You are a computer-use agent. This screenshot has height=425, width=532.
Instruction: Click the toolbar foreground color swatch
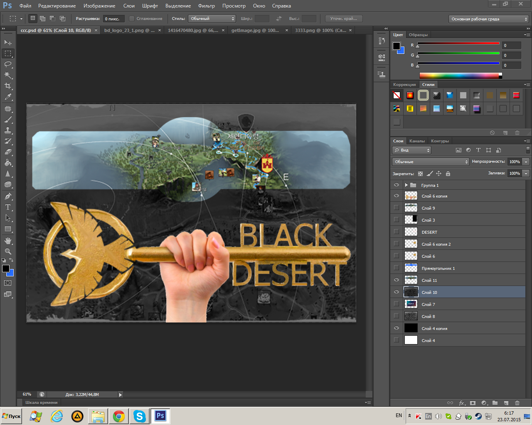click(x=6, y=269)
